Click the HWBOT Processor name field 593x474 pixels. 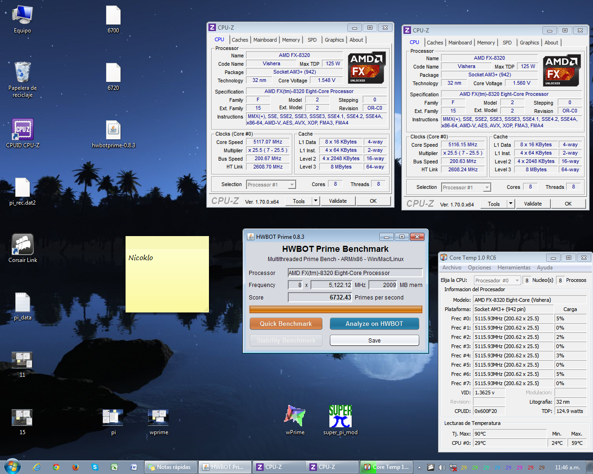tap(355, 273)
